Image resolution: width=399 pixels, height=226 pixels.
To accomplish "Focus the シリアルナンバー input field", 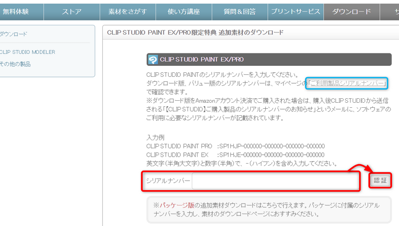I will pos(275,181).
